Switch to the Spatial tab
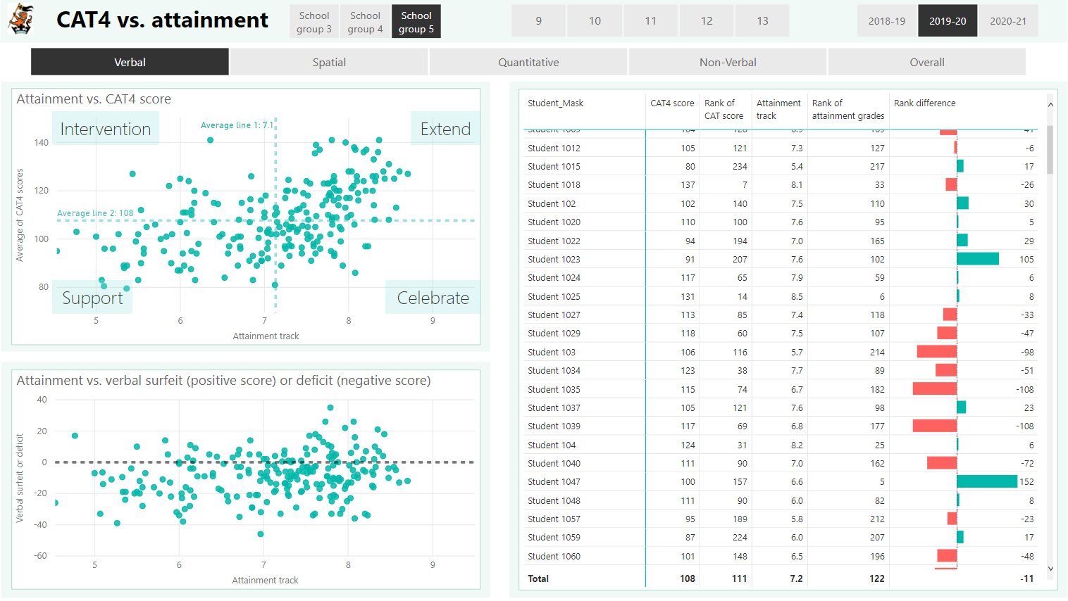 coord(328,62)
